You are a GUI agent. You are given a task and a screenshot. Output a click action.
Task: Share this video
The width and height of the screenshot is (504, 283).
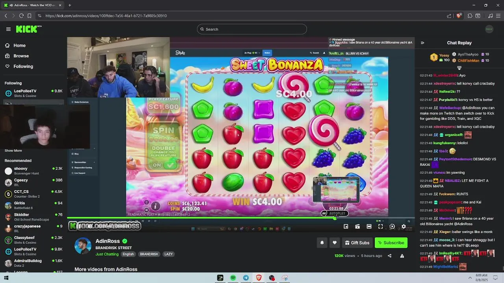click(x=389, y=256)
